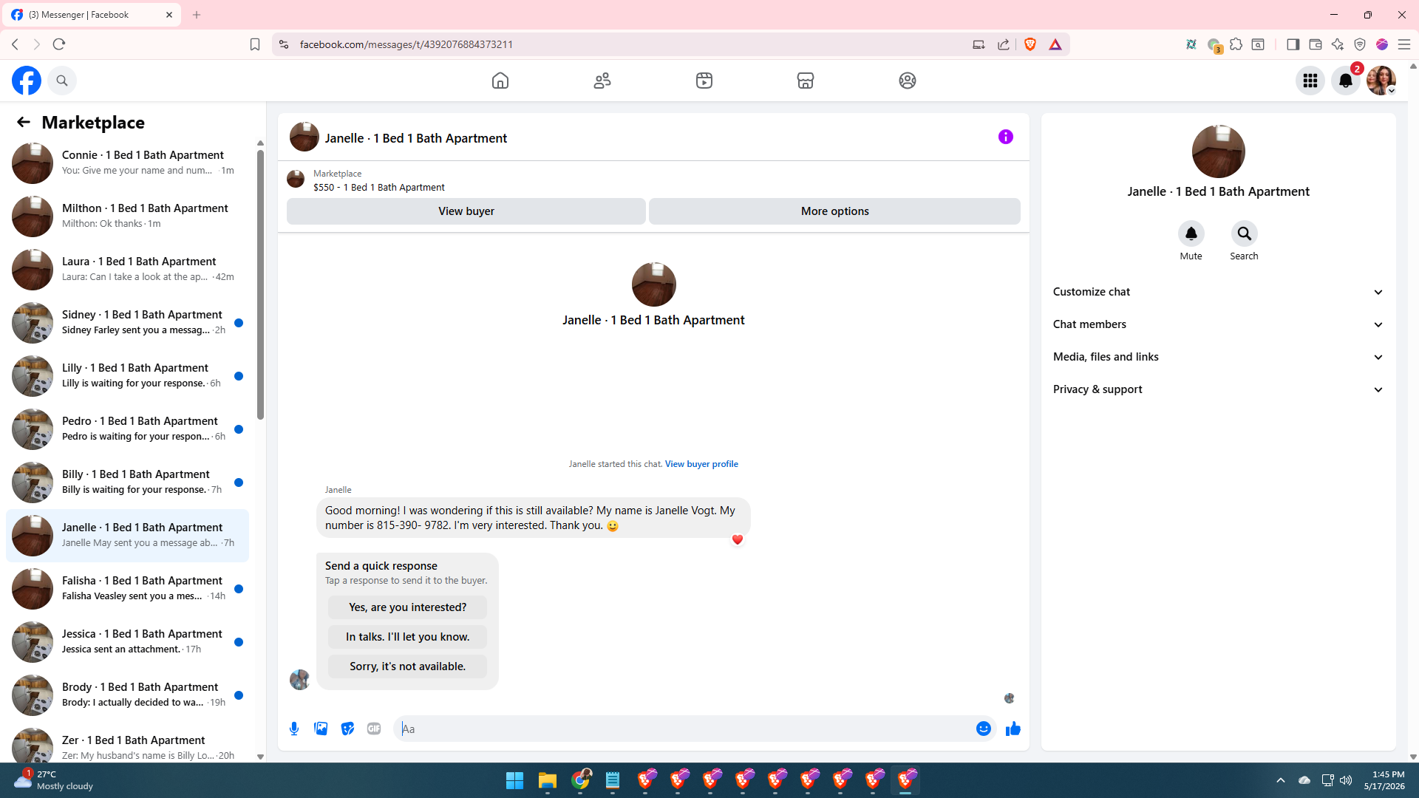Search within the conversation
The width and height of the screenshot is (1419, 798).
[1245, 234]
